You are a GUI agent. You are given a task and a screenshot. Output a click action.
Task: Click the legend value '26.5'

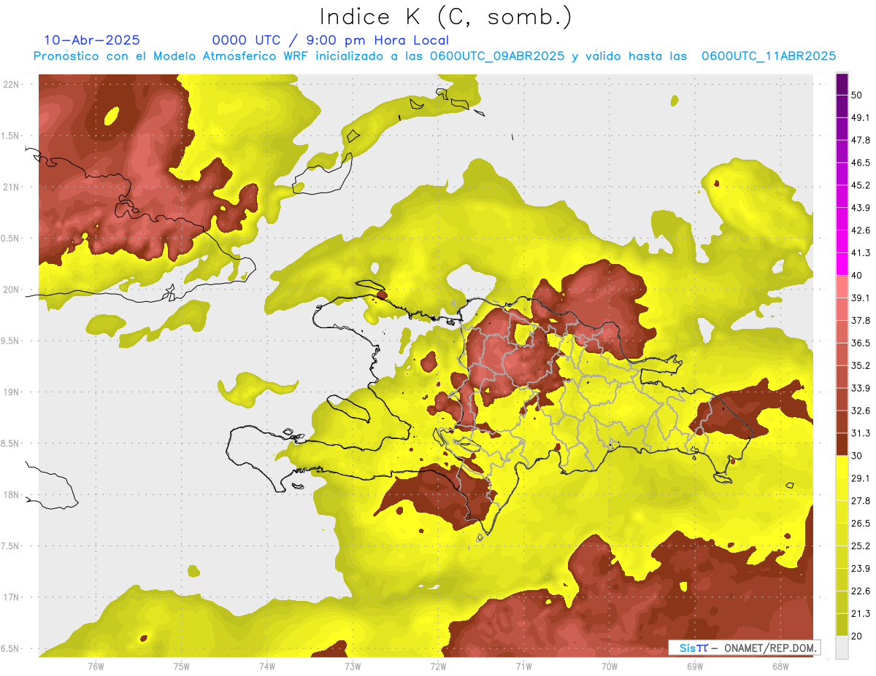coord(861,523)
